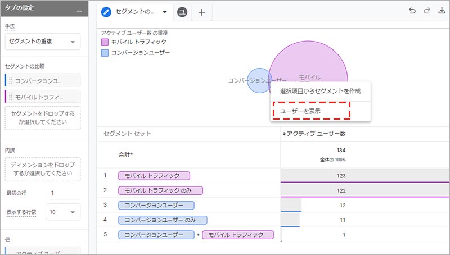This screenshot has width=450, height=255.
Task: Select the blue コンバージョンユーザー circle in the Venn diagram
Action: (256, 80)
